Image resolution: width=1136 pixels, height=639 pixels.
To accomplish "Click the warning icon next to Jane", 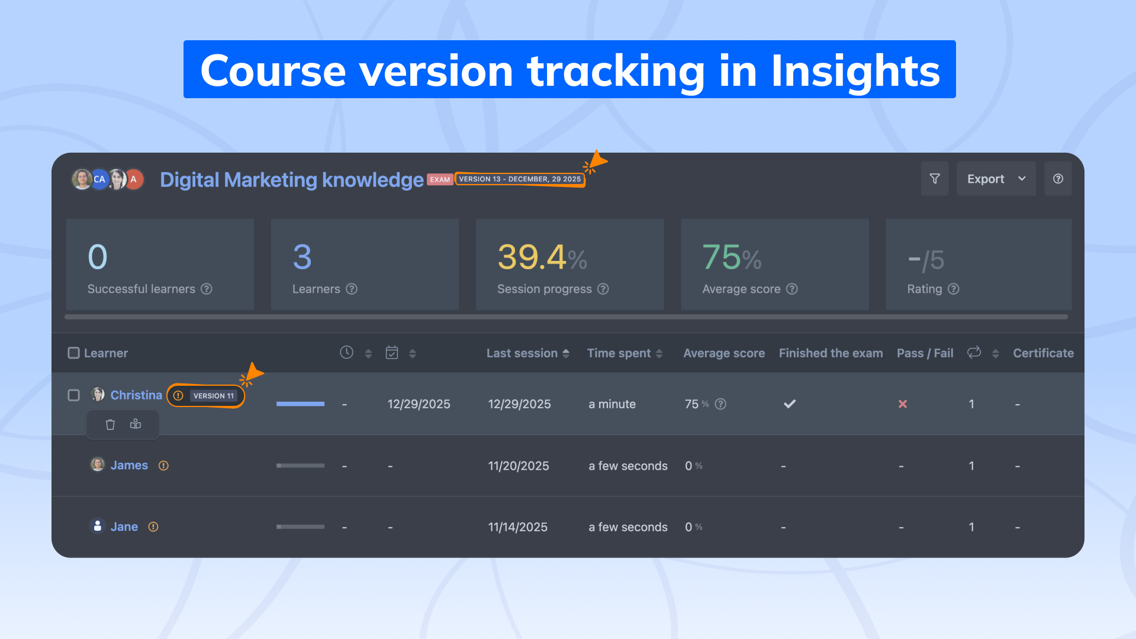I will pyautogui.click(x=153, y=527).
